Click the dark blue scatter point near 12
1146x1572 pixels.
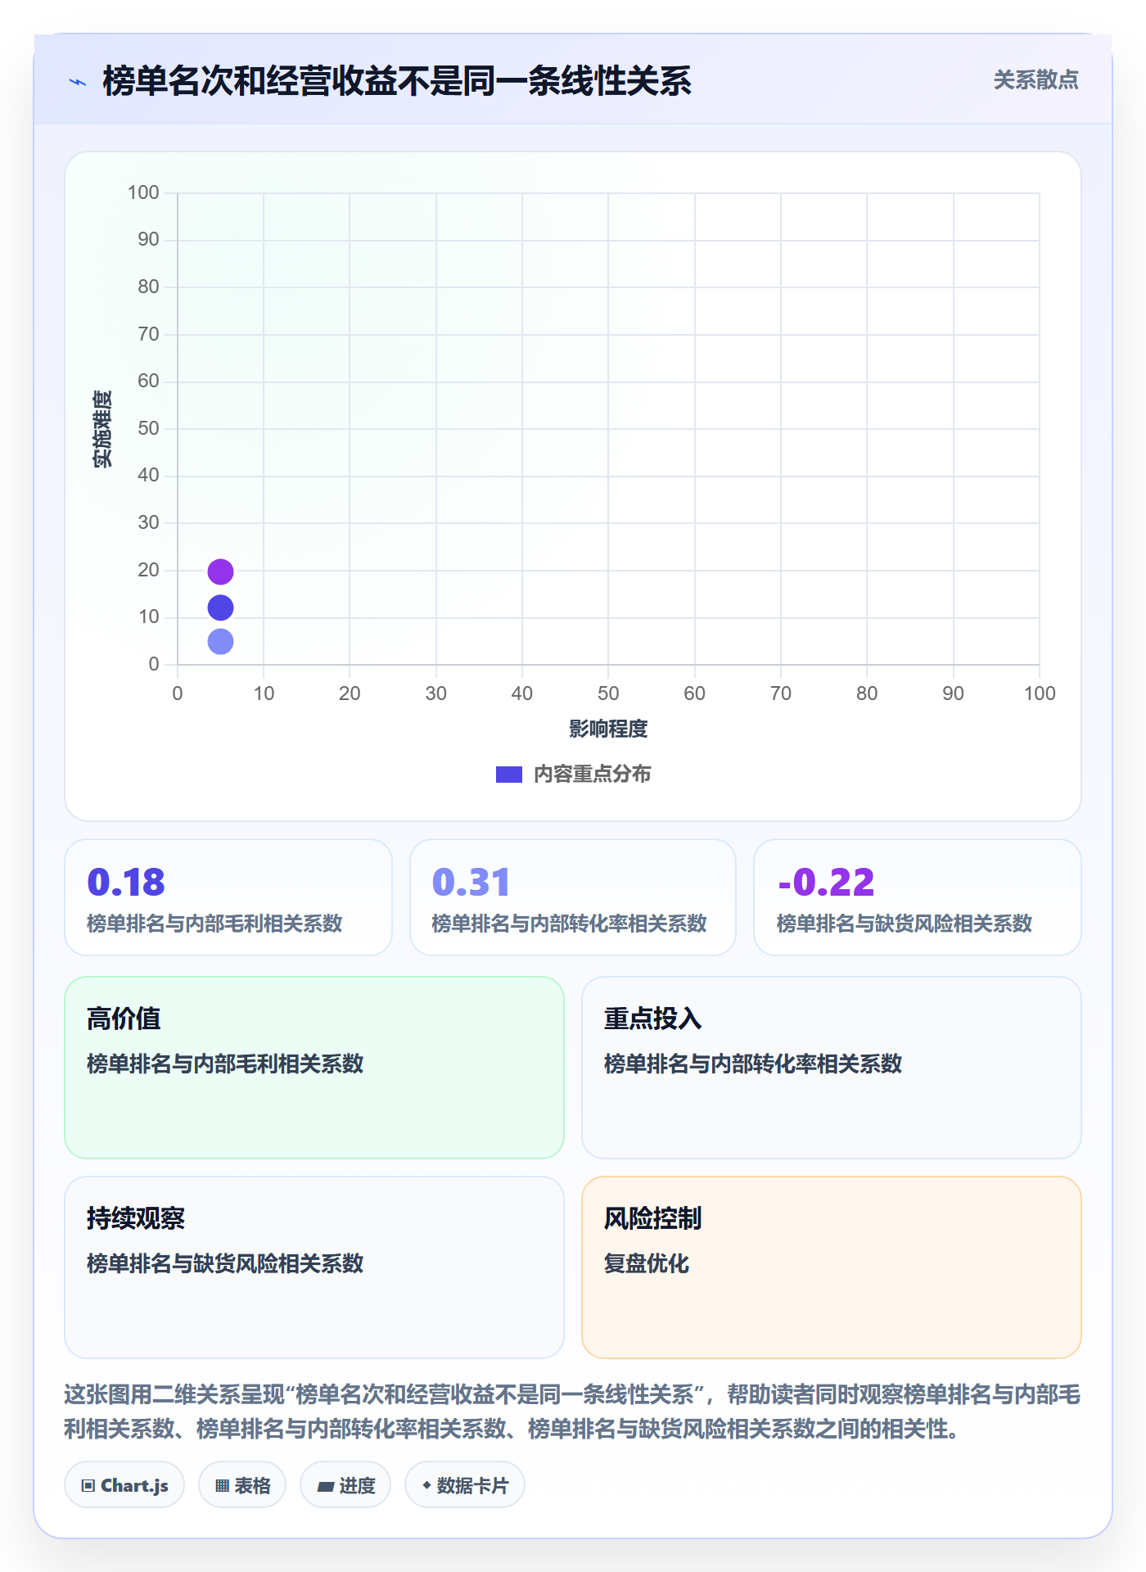pyautogui.click(x=220, y=608)
